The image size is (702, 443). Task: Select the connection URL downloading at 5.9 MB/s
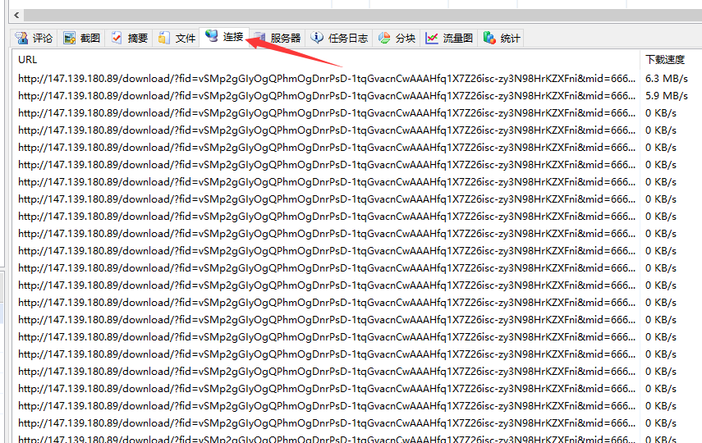[326, 96]
